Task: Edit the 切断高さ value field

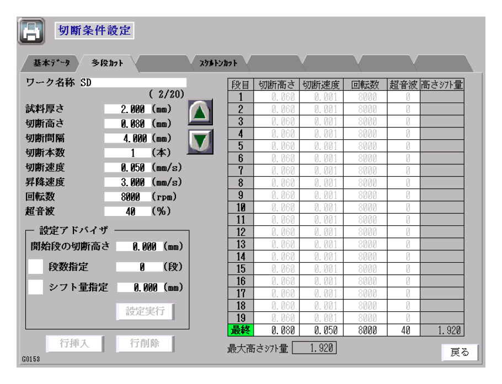Action: (x=127, y=124)
